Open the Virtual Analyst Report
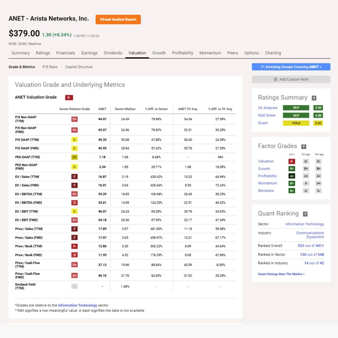The height and width of the screenshot is (338, 338). click(118, 19)
